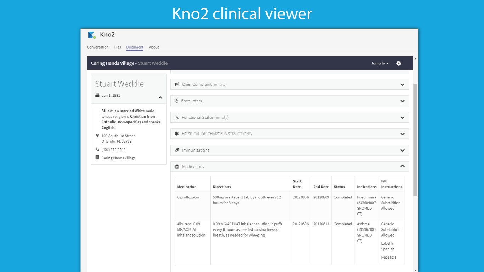The height and width of the screenshot is (272, 484).
Task: Switch to the Conversation tab
Action: tap(98, 47)
